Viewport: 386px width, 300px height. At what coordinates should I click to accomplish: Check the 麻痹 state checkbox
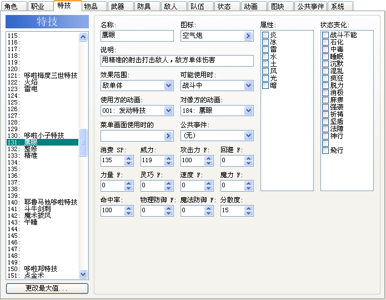325,100
